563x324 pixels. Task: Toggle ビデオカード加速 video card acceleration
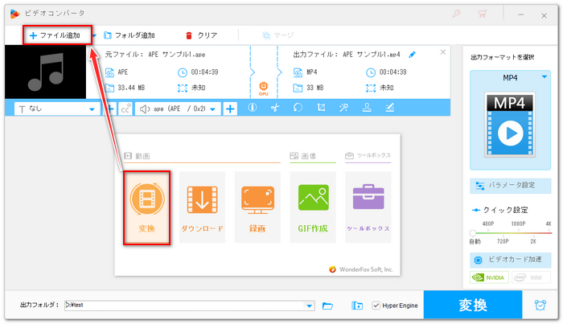click(510, 260)
